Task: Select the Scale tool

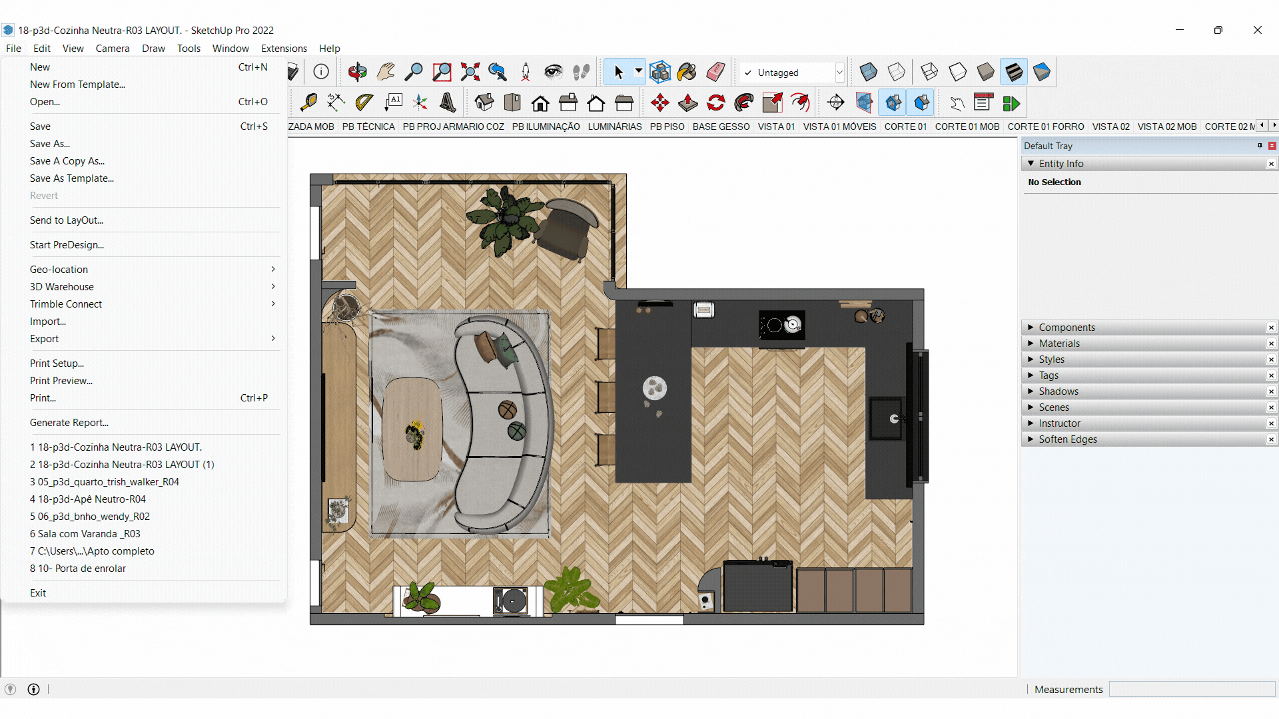Action: [x=772, y=103]
